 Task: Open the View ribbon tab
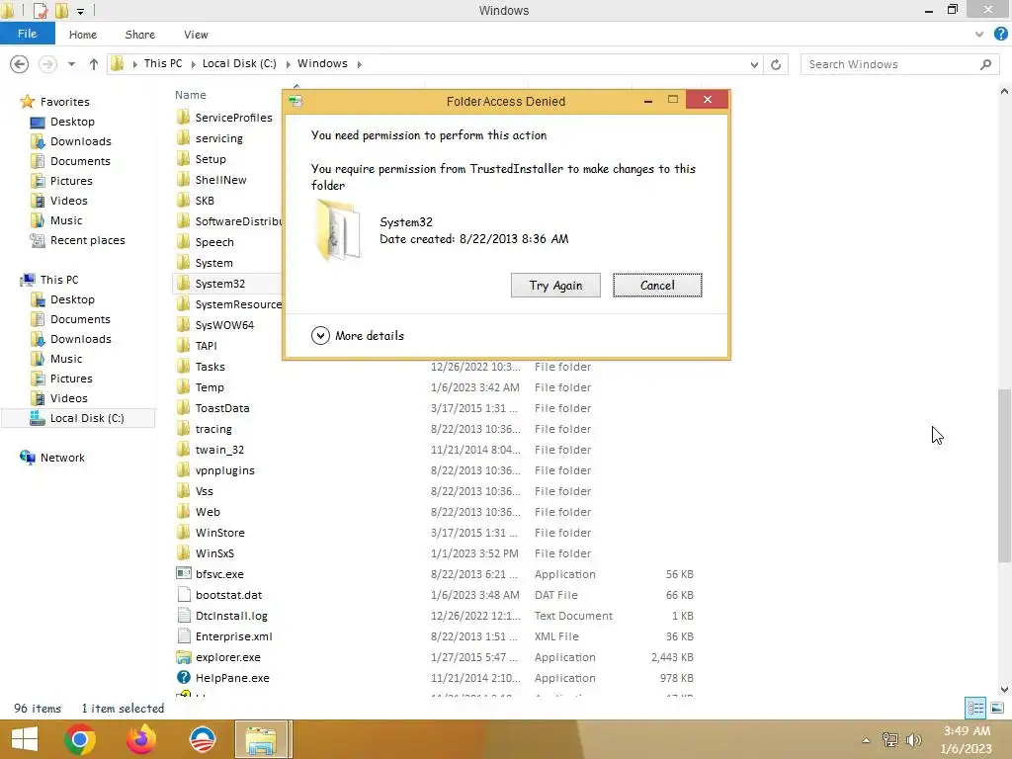coord(196,35)
